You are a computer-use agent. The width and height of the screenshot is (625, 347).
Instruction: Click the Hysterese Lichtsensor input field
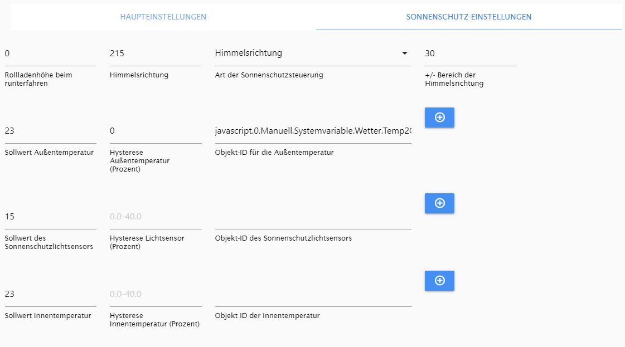tap(156, 217)
